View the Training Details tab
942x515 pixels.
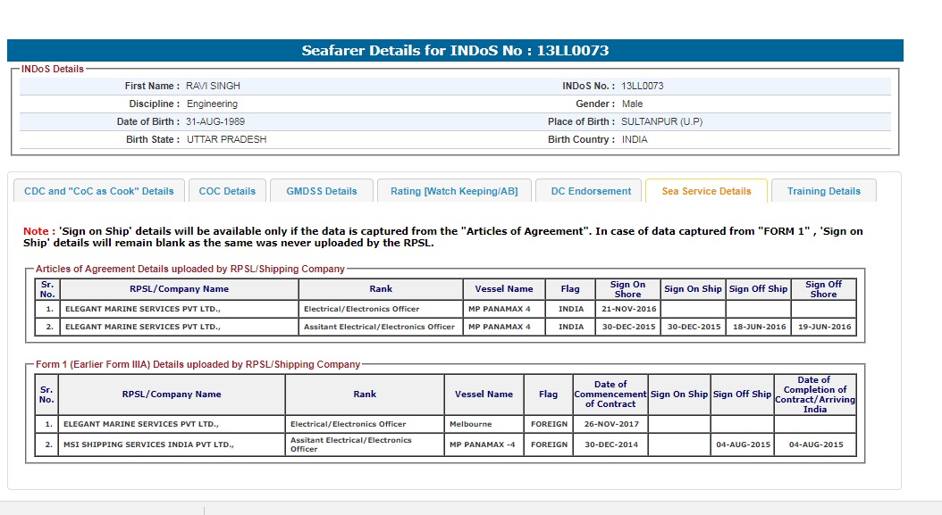[823, 191]
